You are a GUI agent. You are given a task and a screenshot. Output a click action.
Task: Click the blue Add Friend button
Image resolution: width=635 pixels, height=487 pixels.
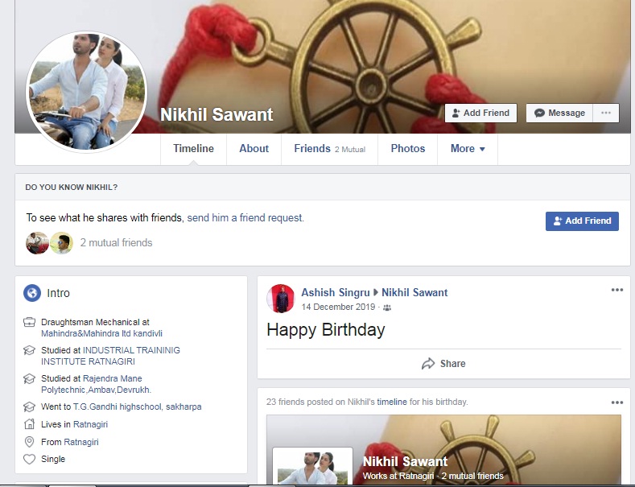582,221
